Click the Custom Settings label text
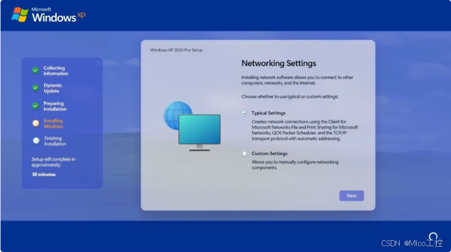451x252 pixels. (x=270, y=153)
